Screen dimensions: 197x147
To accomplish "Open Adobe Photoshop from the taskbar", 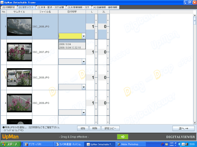I will click(x=130, y=144).
